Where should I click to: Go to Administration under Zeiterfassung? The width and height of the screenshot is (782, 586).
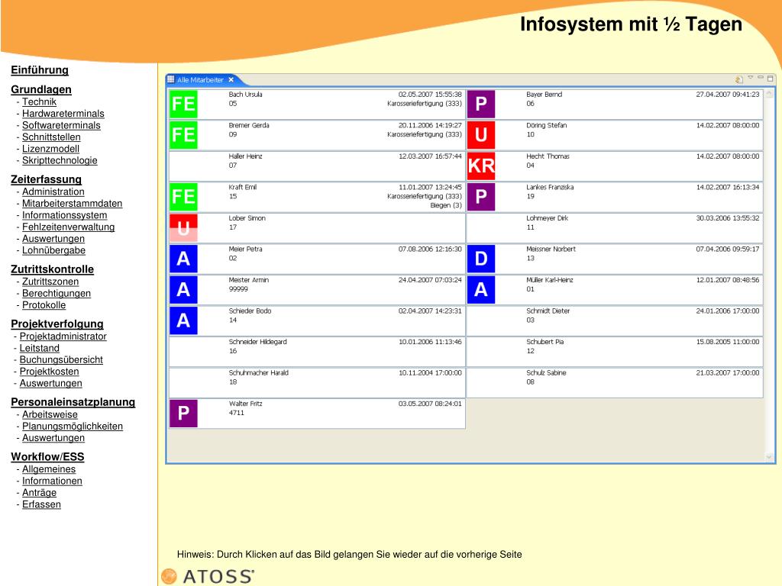click(x=53, y=192)
